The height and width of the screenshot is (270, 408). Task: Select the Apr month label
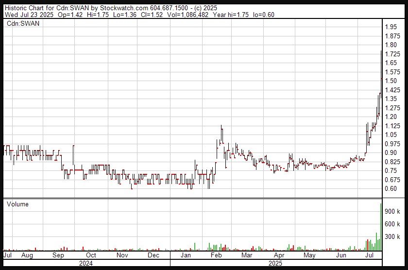279,255
